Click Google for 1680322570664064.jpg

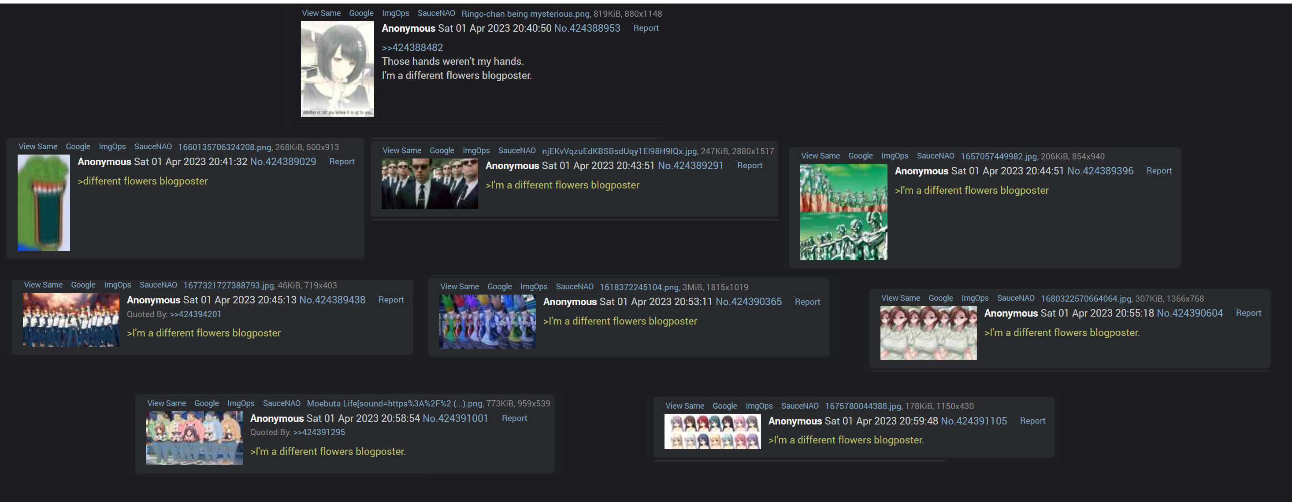[x=940, y=298]
